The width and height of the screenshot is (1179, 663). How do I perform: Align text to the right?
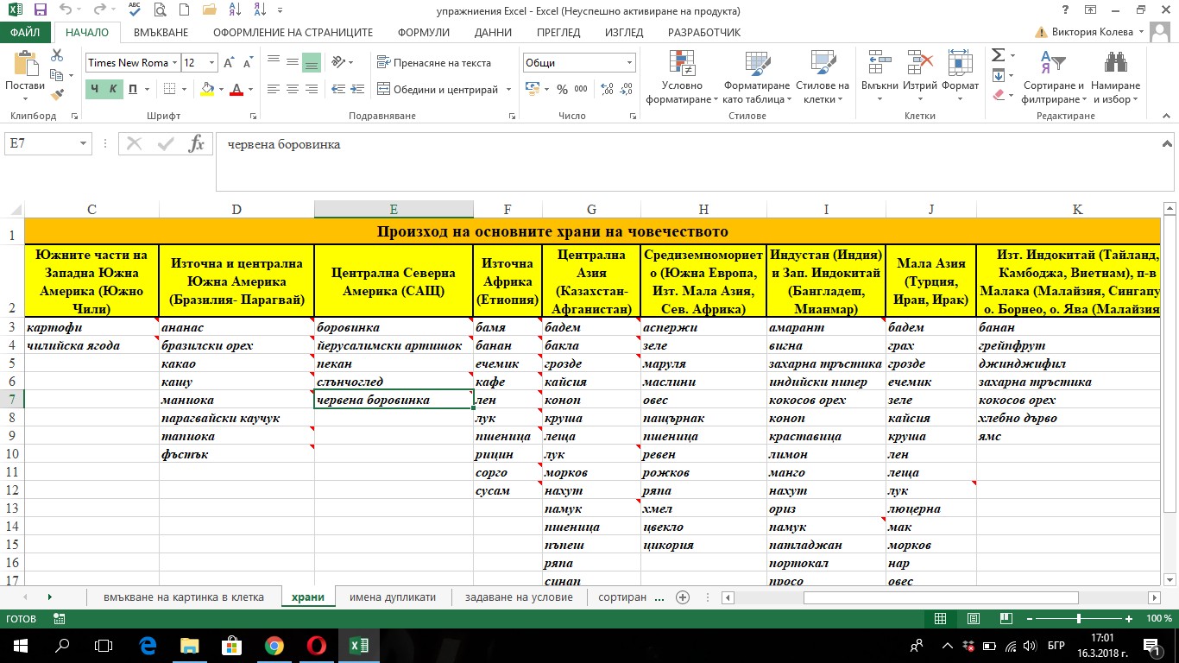pos(312,89)
